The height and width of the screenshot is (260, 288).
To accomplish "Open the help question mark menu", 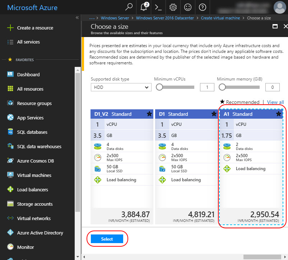I will 203,7.
